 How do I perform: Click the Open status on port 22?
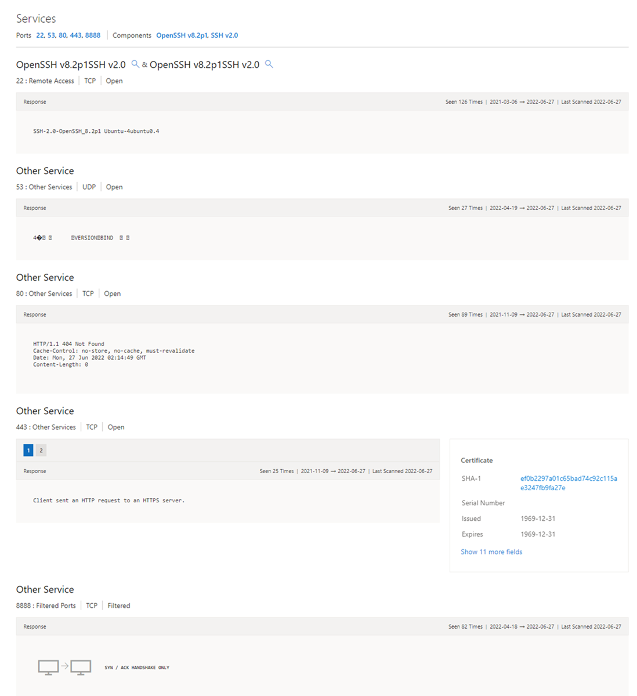(114, 81)
